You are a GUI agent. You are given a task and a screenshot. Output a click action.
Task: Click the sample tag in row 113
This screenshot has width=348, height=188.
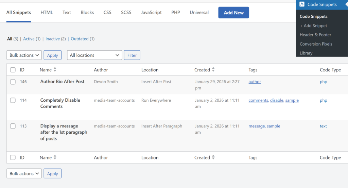(x=274, y=126)
